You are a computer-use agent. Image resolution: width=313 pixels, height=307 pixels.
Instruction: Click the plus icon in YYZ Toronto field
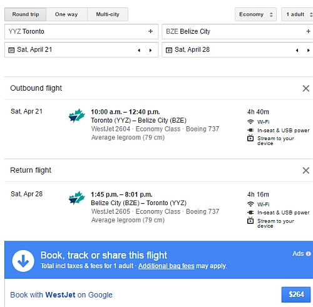tap(150, 31)
